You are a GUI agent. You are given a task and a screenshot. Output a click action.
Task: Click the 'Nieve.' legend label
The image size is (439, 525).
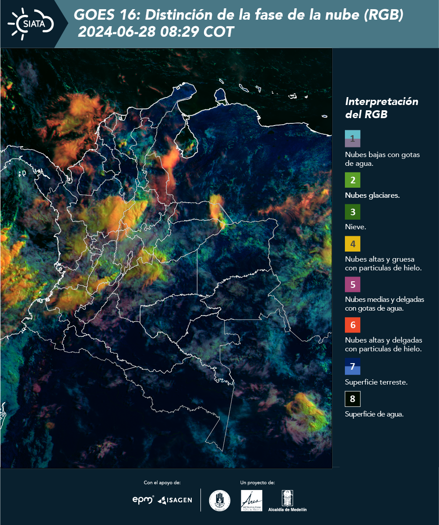coord(355,227)
